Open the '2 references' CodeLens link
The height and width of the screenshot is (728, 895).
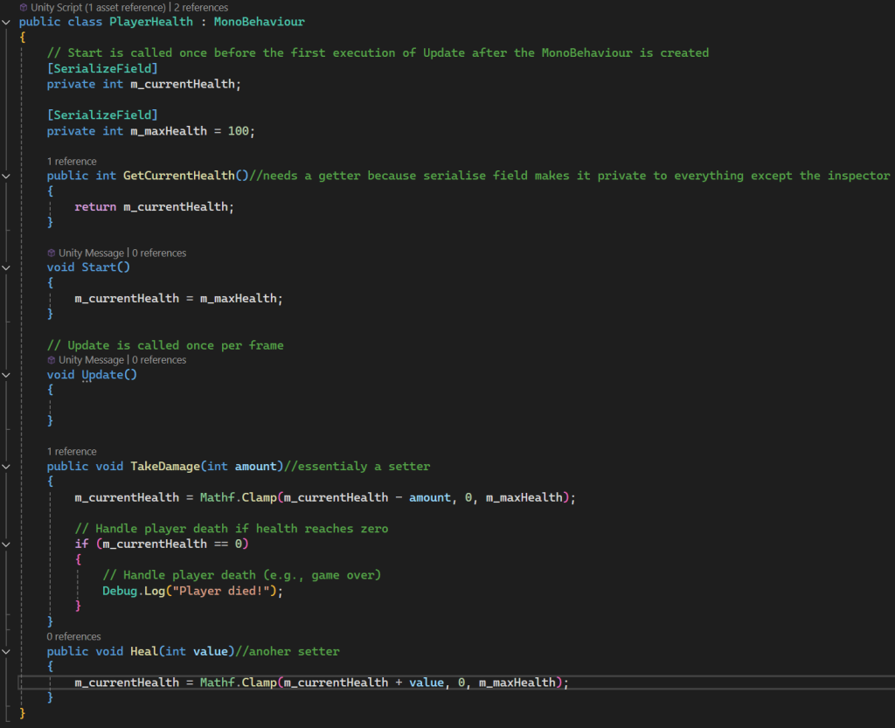pyautogui.click(x=201, y=7)
